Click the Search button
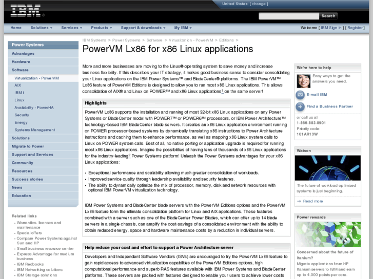 tap(328, 16)
